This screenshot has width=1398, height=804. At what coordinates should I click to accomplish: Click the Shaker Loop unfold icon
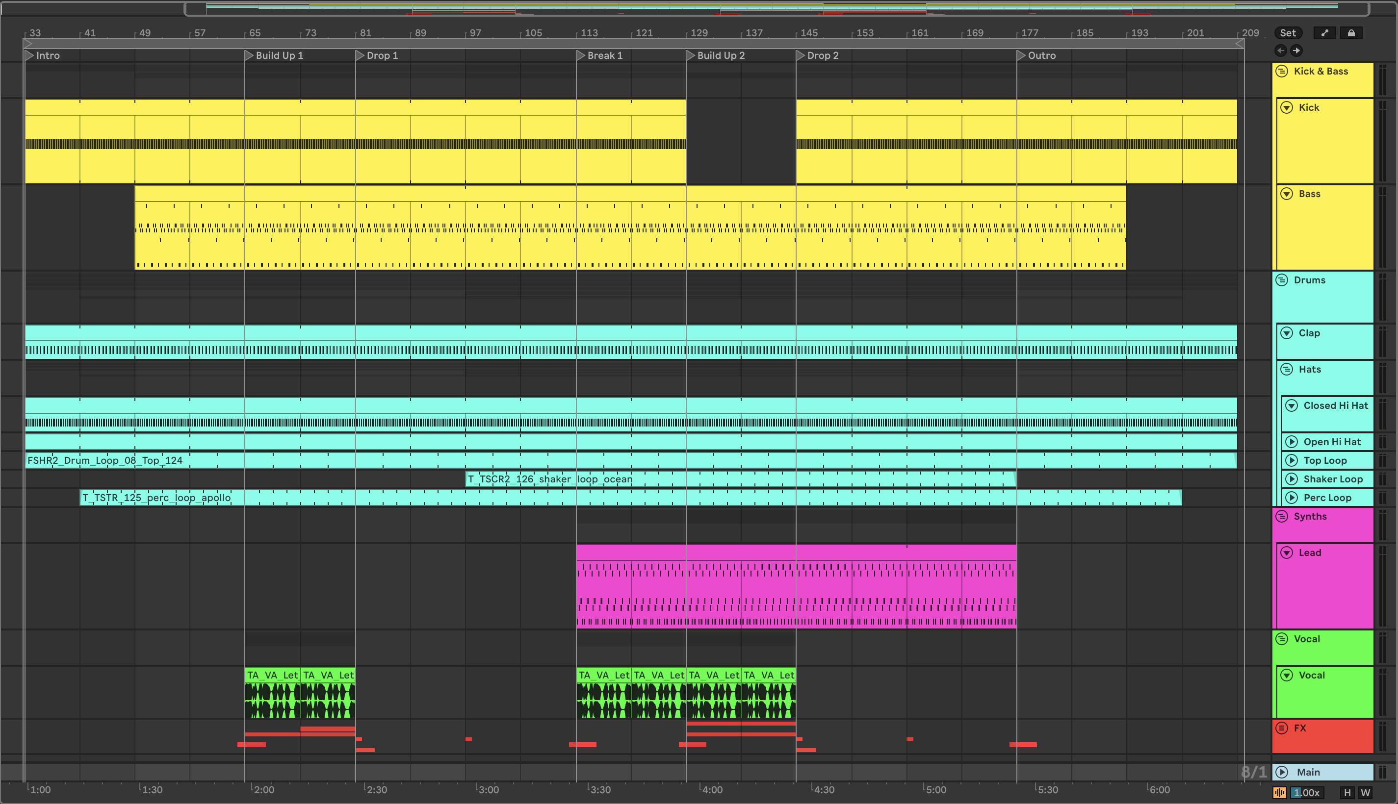(1292, 479)
